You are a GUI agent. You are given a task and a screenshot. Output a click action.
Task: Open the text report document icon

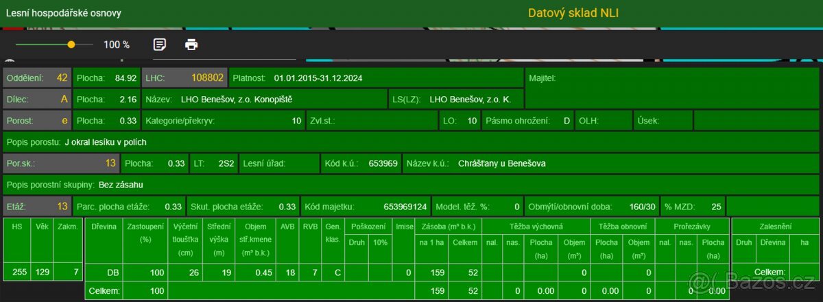(159, 45)
